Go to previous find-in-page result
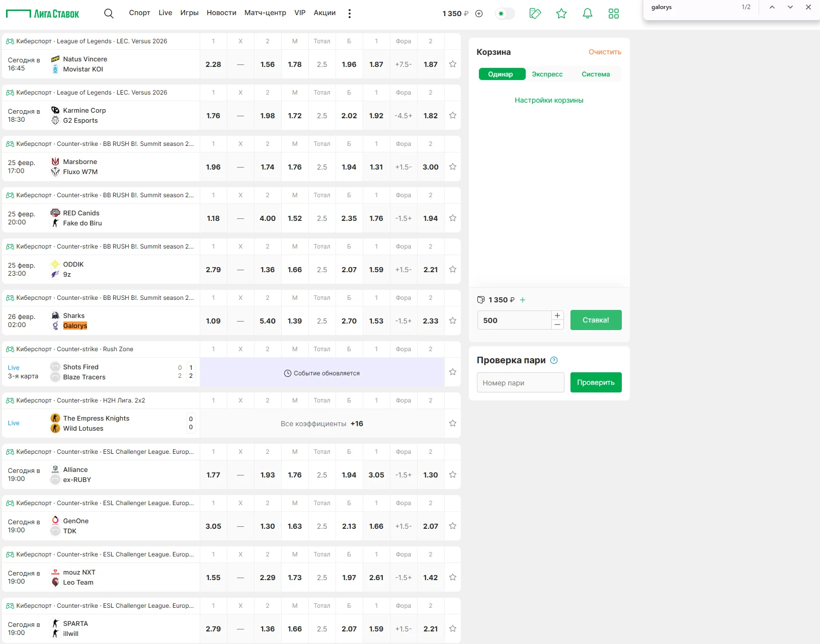The width and height of the screenshot is (820, 644). coord(772,7)
